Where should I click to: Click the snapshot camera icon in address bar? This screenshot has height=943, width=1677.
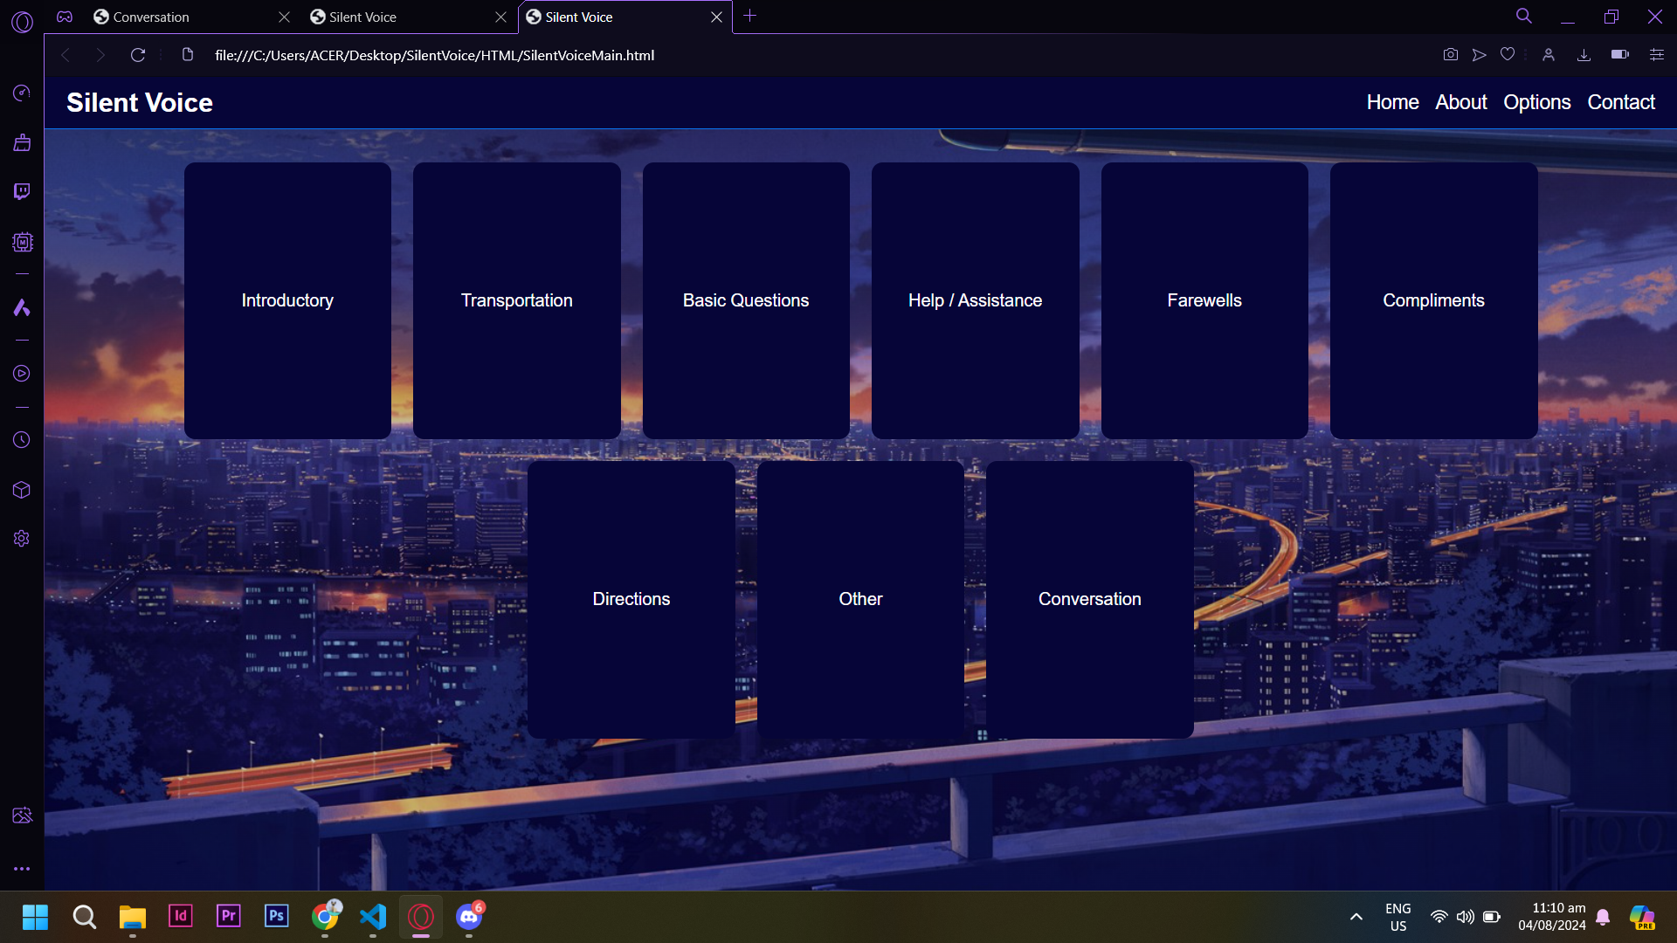click(x=1450, y=55)
